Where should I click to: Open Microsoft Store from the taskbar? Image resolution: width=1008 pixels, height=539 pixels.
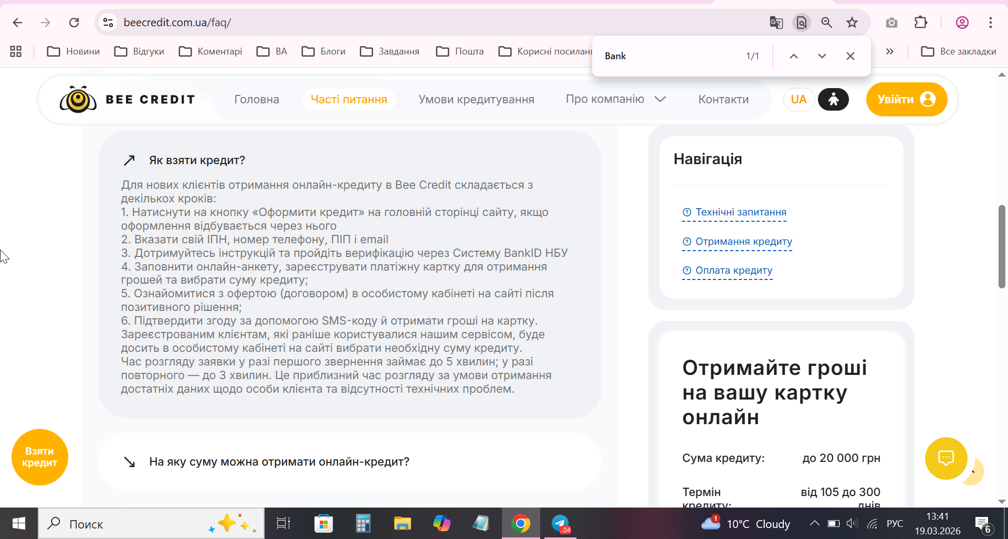[x=323, y=523]
